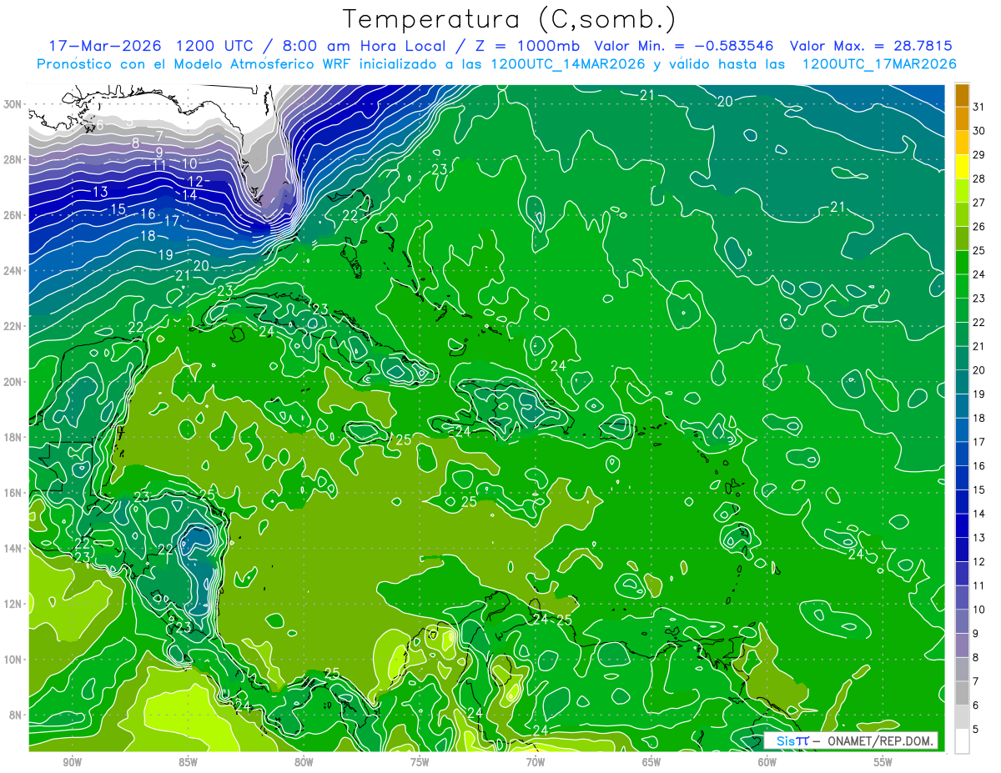Click the value 31 on the color bar
This screenshot has height=773, width=1001.
click(x=979, y=107)
